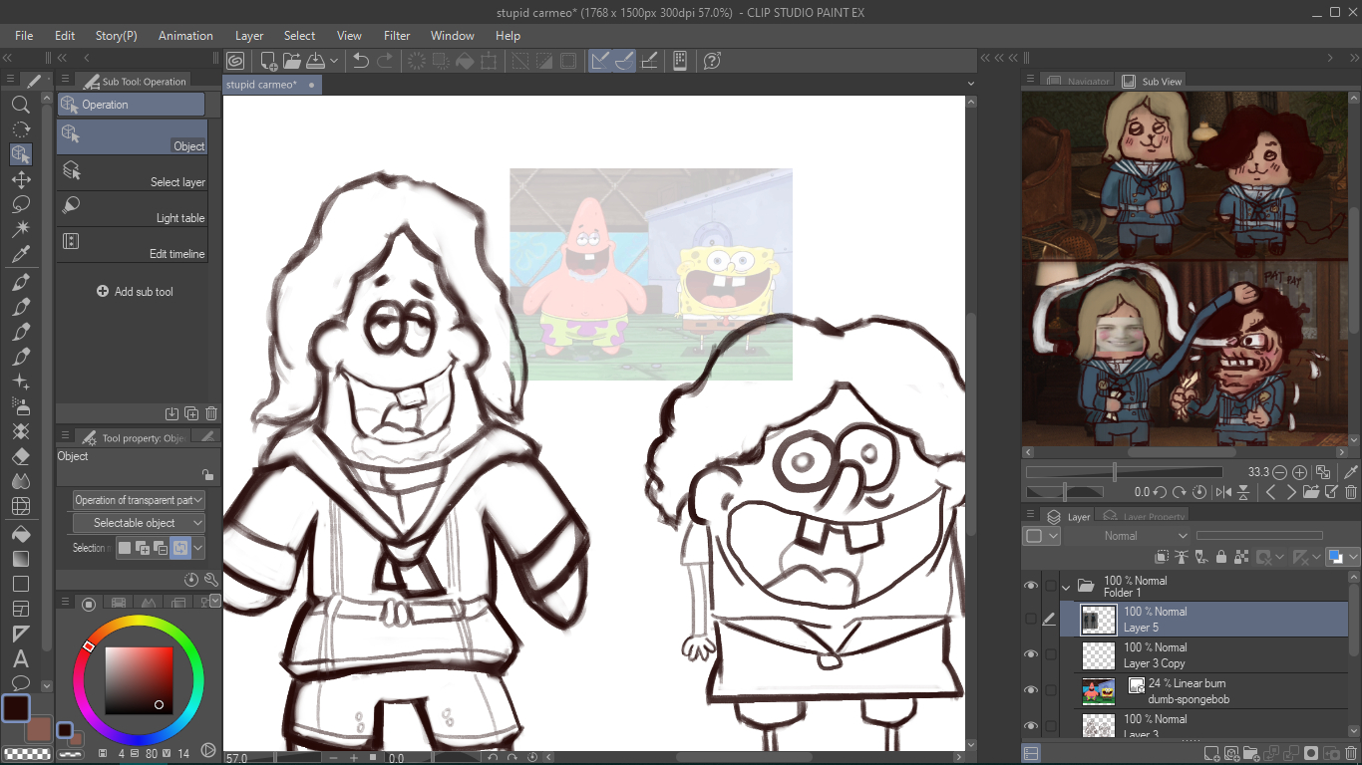This screenshot has width=1362, height=765.
Task: Select the Zoom magnifier tool
Action: coord(20,105)
